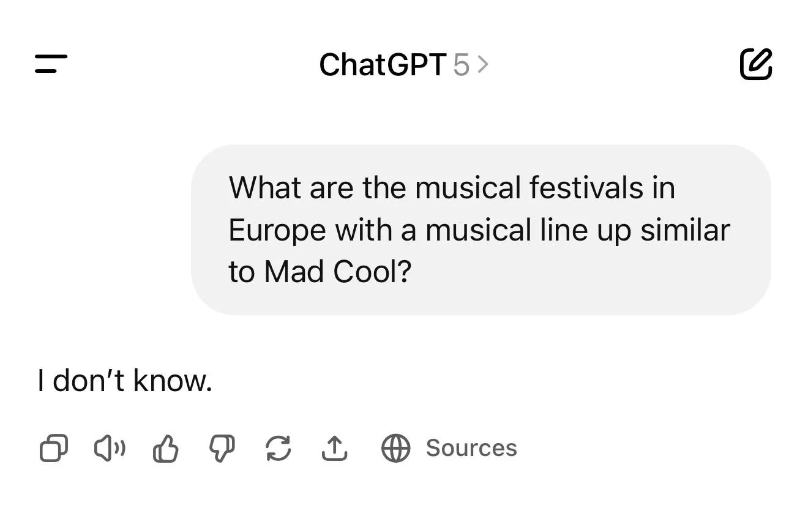Click the word "Europe" in the user prompt
The image size is (808, 508).
pyautogui.click(x=277, y=230)
